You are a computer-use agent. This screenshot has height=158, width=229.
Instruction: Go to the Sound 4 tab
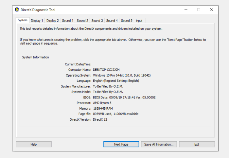coord(112,21)
